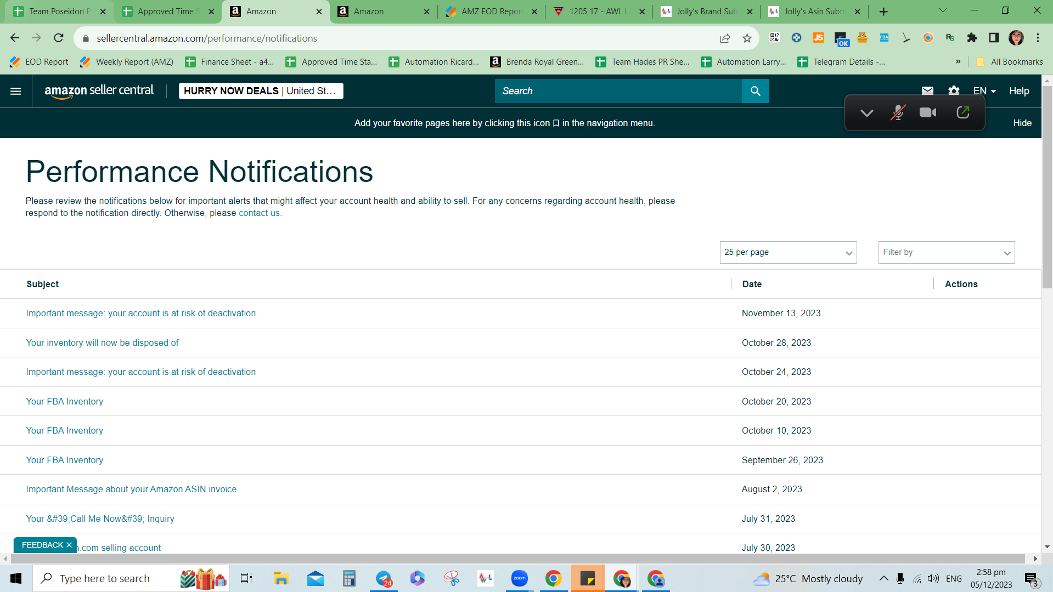Click the horizontal page scrollbar

coord(518,559)
